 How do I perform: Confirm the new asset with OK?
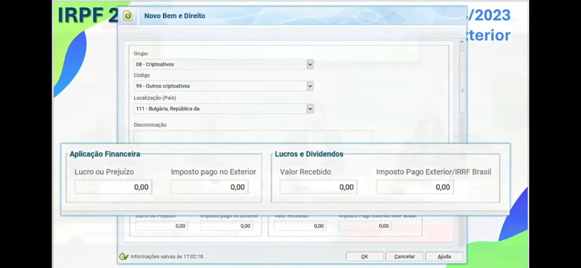[365, 257]
